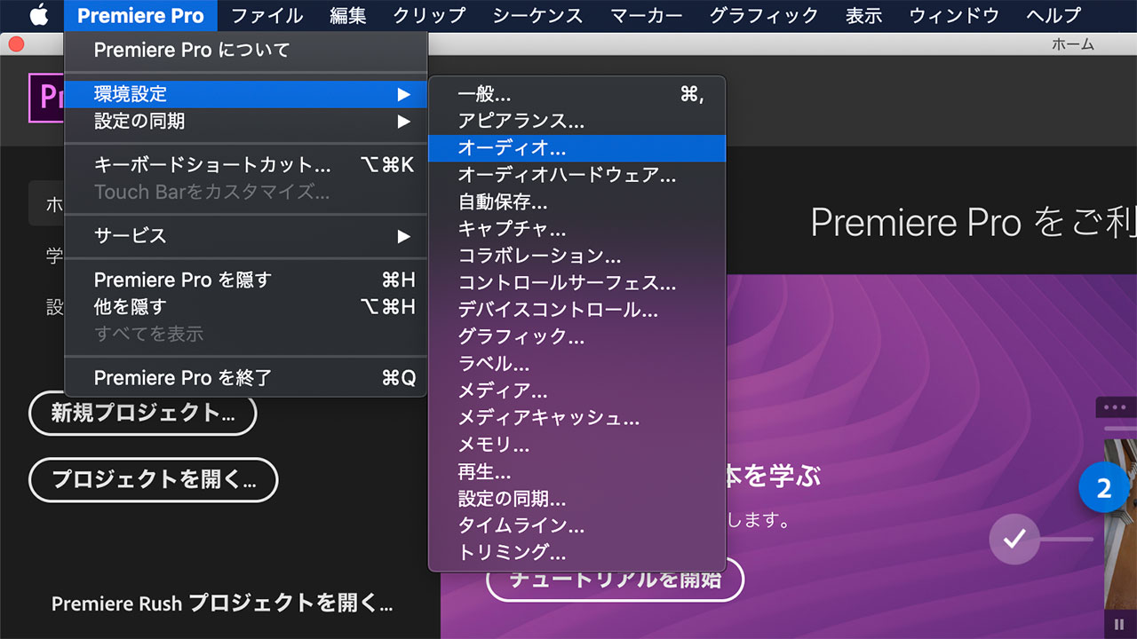Image resolution: width=1137 pixels, height=639 pixels.
Task: Expand the 環境設定 submenu
Action: click(245, 94)
